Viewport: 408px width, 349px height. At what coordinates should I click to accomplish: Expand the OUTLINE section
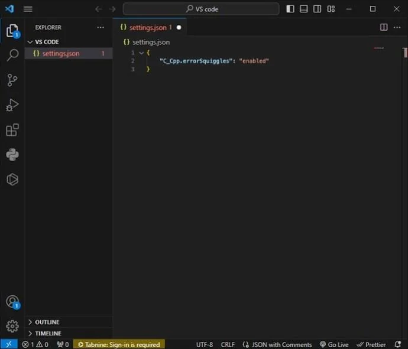[x=69, y=322]
